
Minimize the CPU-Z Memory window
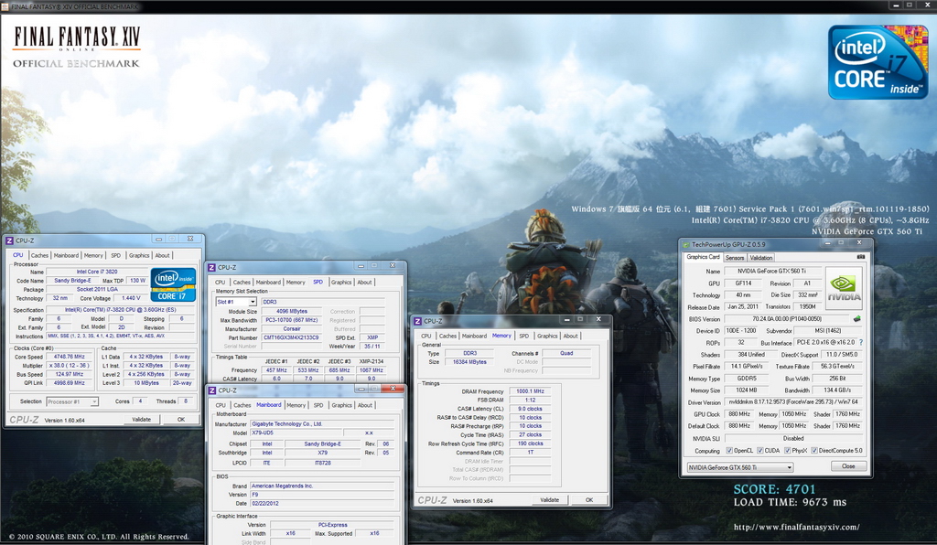[x=566, y=319]
